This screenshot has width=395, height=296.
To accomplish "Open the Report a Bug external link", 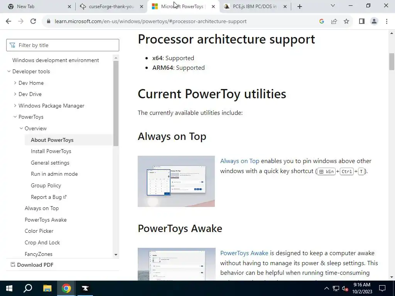I will (x=48, y=197).
